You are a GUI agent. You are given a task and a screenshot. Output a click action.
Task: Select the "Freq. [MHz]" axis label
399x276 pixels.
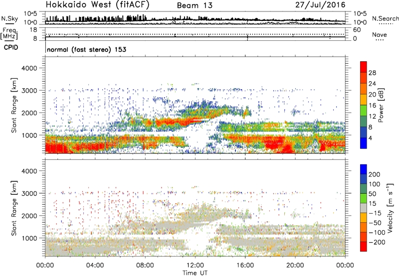(9, 33)
